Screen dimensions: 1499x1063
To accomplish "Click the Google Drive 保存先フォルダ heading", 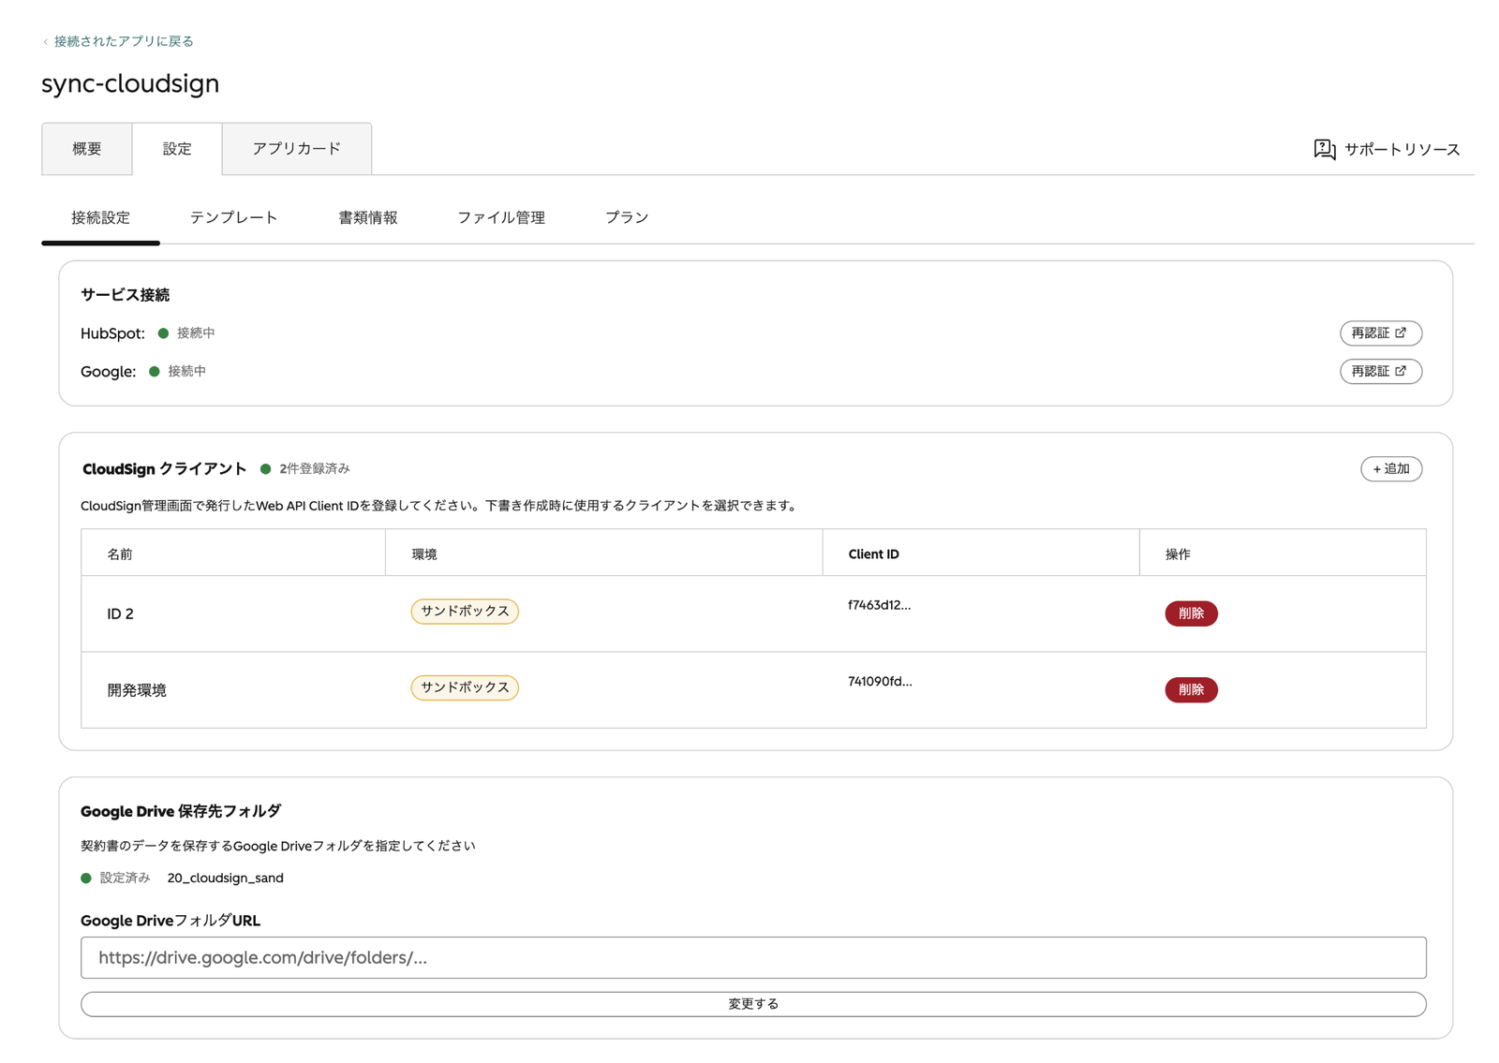I will [x=181, y=811].
